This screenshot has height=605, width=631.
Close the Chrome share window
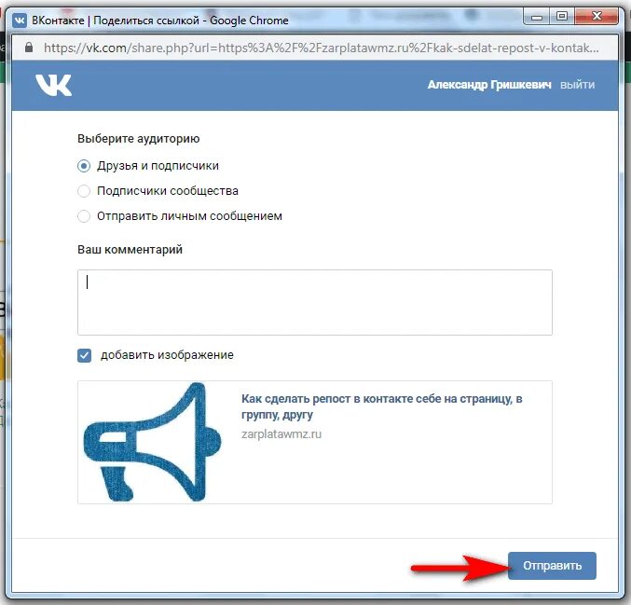597,17
